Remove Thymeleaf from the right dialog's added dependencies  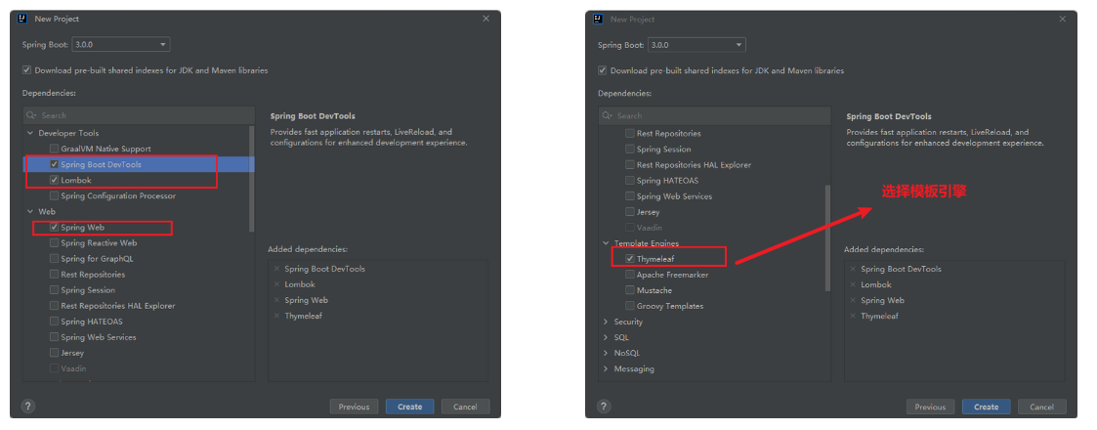coord(853,317)
